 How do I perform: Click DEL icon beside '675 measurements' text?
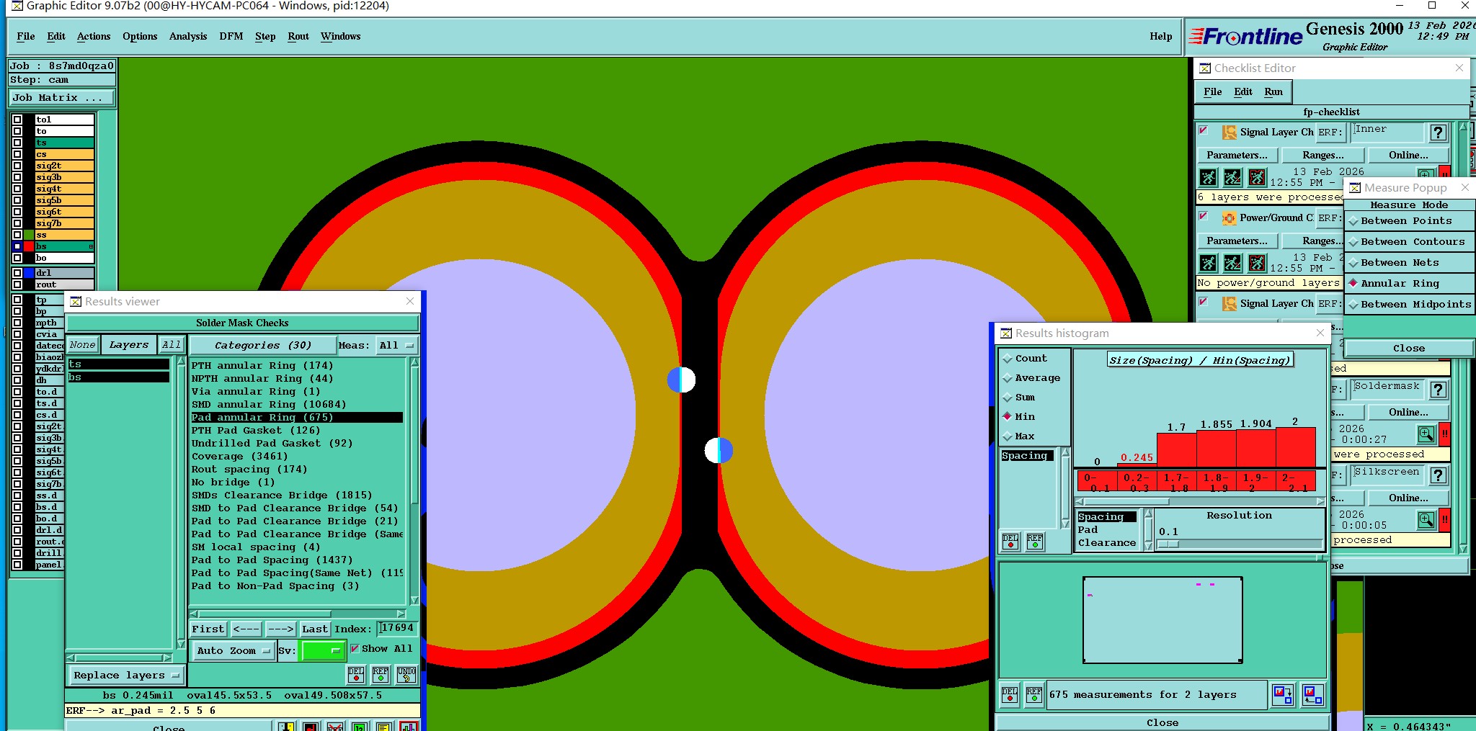pos(1010,695)
